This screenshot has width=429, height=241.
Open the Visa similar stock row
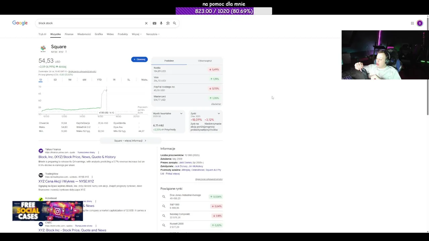(187, 79)
